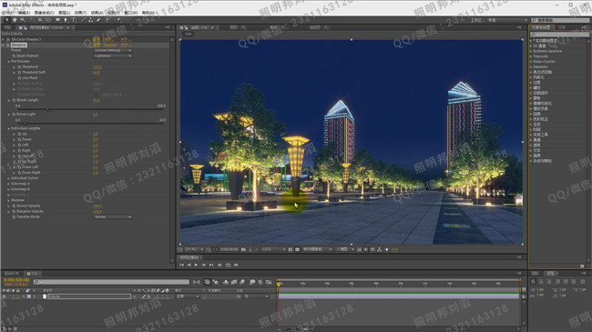Enable the Use Mask checkbox
Screen dimensions: 592x332
coord(95,78)
